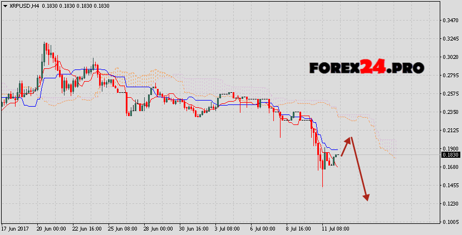Click the upward red forecast arrow
The image size is (462, 235).
coord(346,146)
